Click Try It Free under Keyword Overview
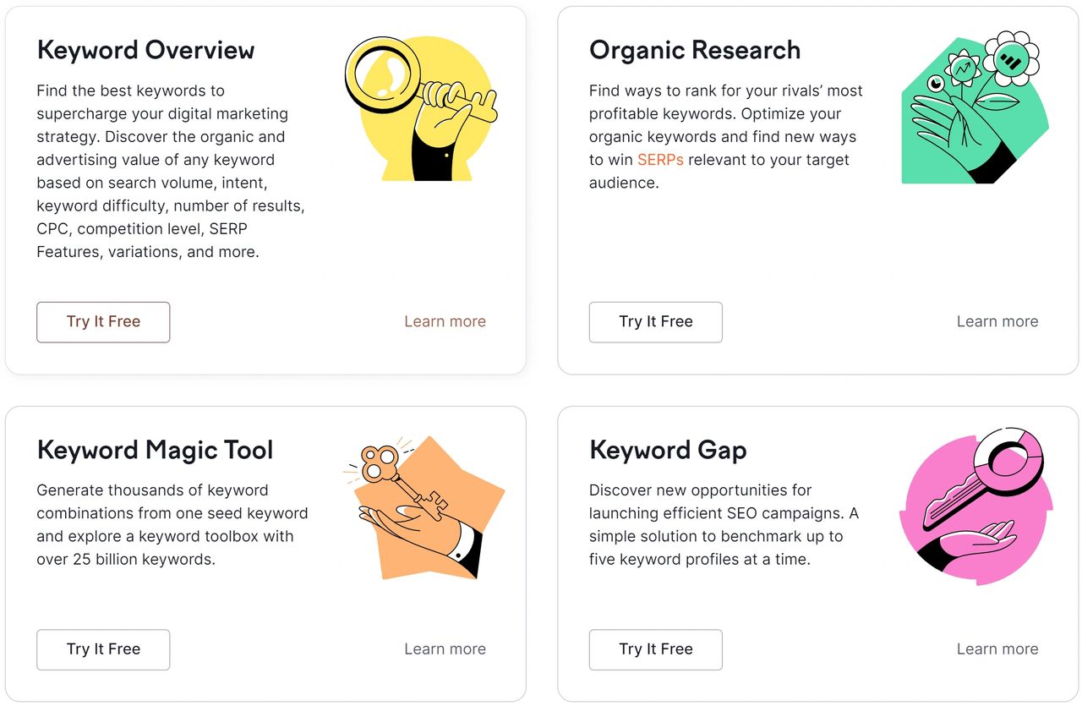 coord(102,322)
